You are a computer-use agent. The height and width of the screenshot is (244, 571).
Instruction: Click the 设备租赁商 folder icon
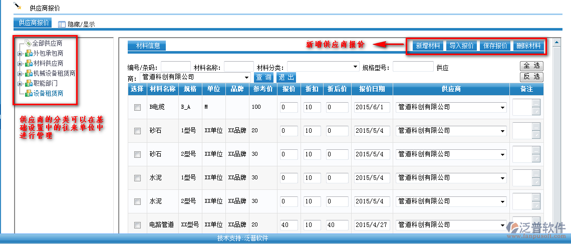coord(29,93)
